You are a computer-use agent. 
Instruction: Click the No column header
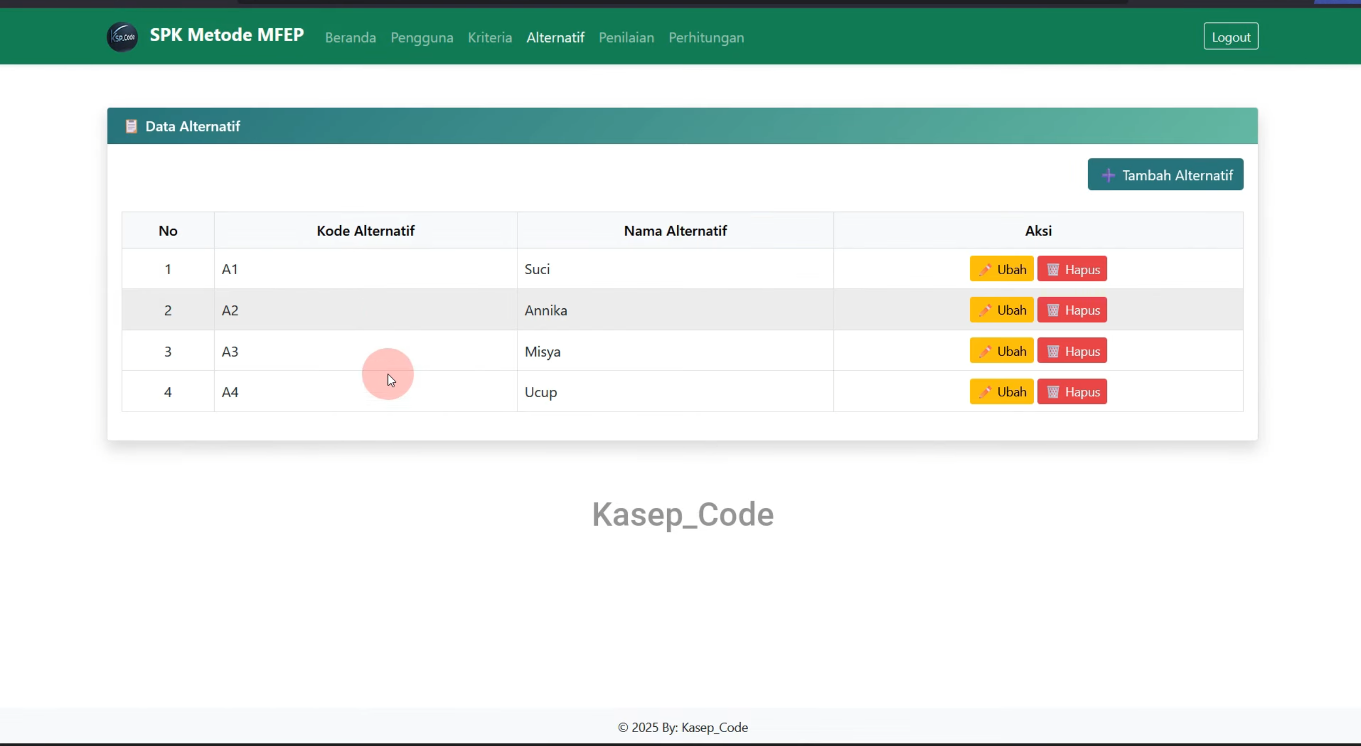168,231
